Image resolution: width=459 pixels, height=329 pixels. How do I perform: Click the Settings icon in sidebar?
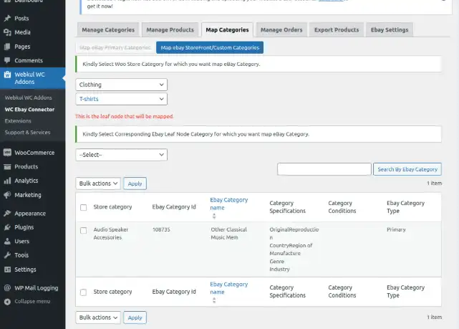pos(7,270)
